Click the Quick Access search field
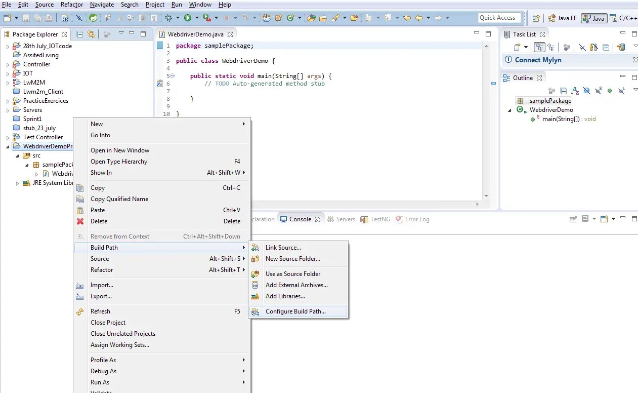This screenshot has width=638, height=393. tap(497, 18)
